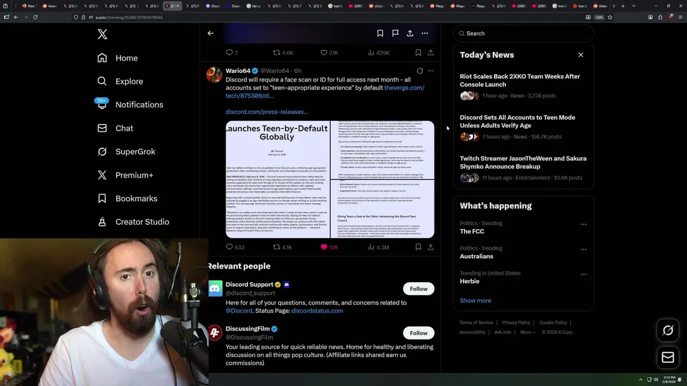
Task: Reply to Wario64's post with 633 replies
Action: pos(235,247)
